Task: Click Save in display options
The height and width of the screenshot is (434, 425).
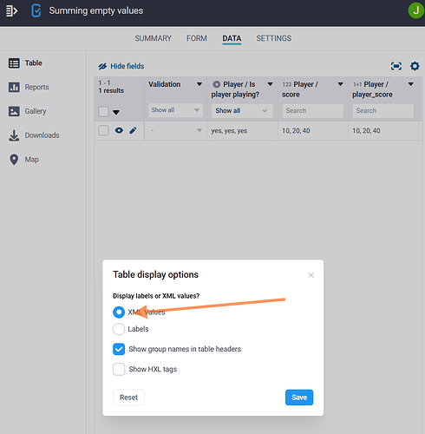Action: pyautogui.click(x=299, y=398)
